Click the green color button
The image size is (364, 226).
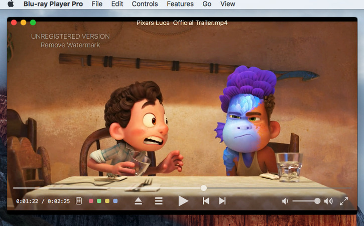(x=99, y=201)
